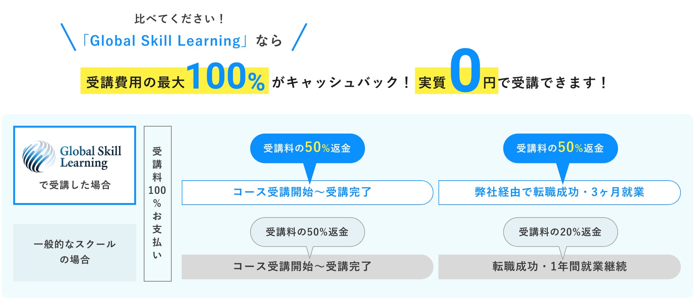
Task: Click the 一般的なスクールの場合 panel
Action: point(74,253)
